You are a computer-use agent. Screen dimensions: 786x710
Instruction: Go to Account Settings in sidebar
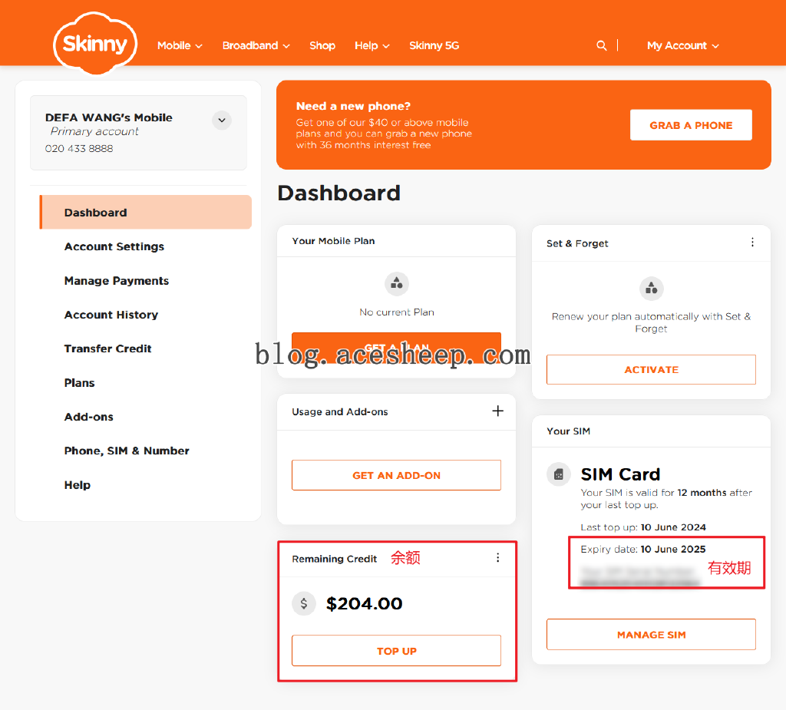[x=114, y=246]
